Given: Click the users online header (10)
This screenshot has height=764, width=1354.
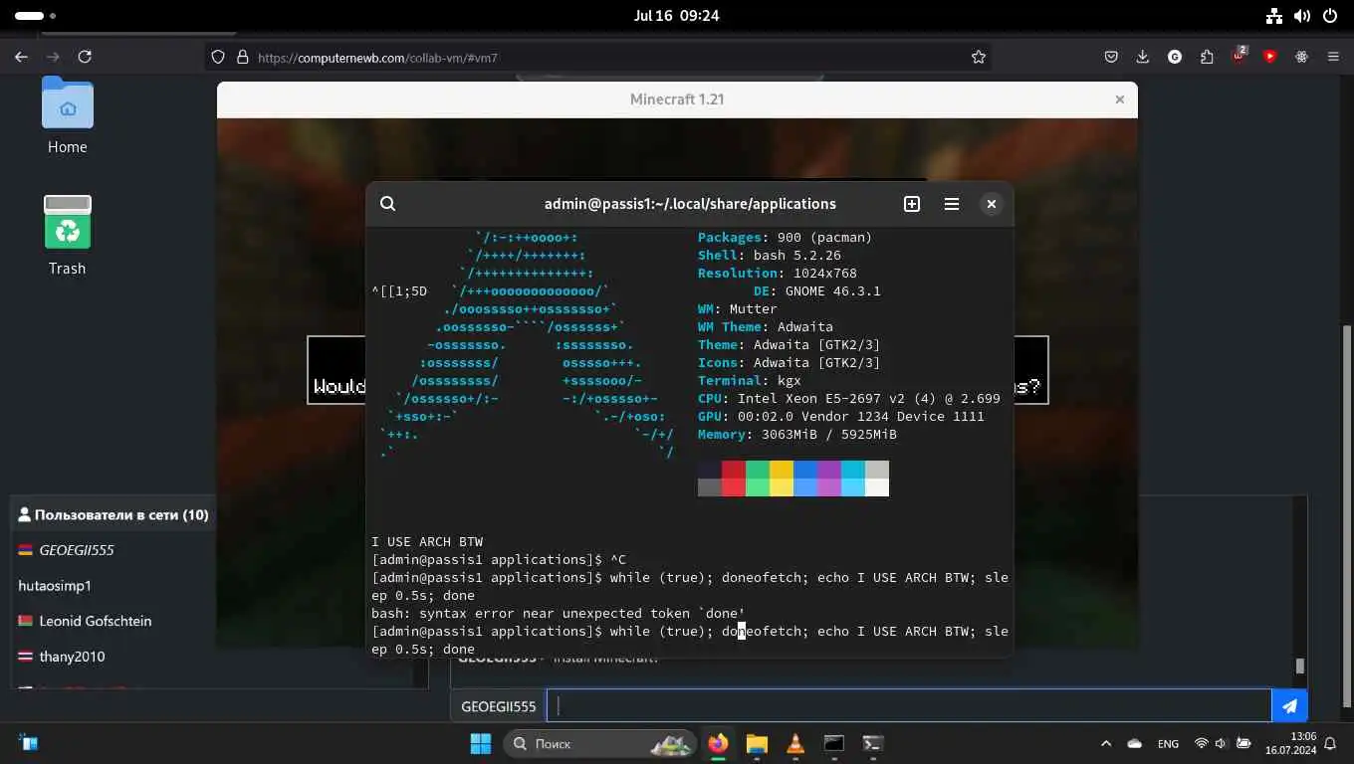Looking at the screenshot, I should [x=113, y=514].
